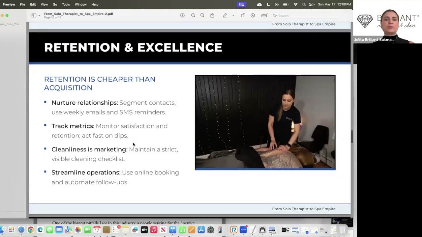Open the form filling toolbar icon
The image size is (422, 237).
click(264, 15)
